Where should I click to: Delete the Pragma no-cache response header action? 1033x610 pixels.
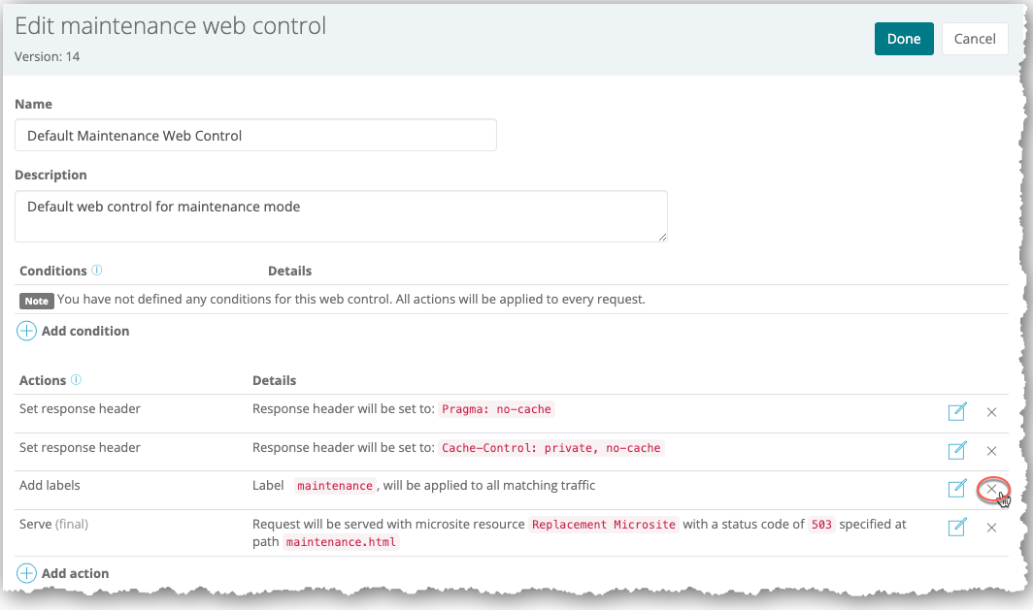point(991,412)
